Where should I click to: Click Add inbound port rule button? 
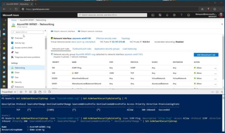point(206,55)
